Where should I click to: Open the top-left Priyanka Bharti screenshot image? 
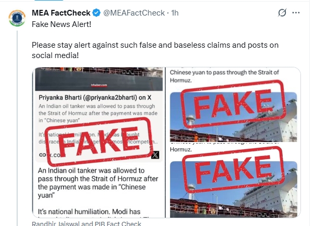pyautogui.click(x=99, y=114)
